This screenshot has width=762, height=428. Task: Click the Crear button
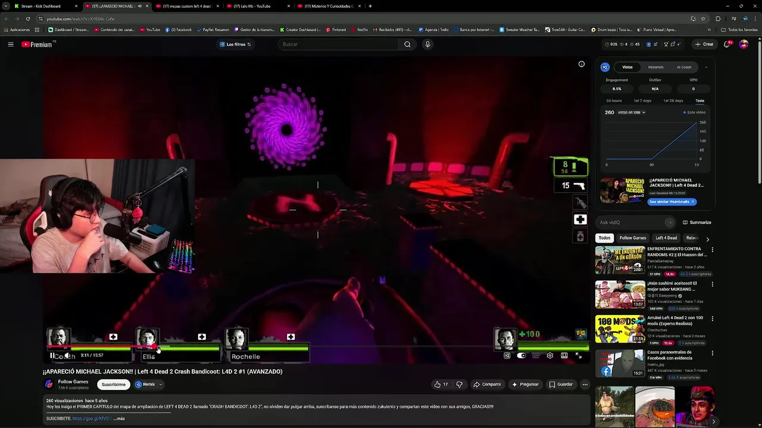point(704,44)
